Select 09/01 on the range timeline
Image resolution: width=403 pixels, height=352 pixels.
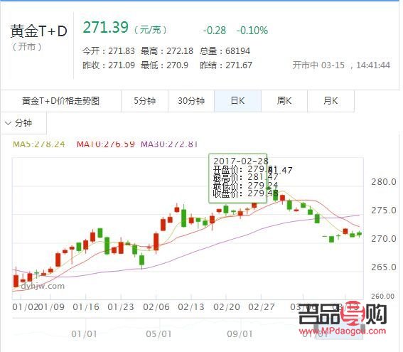point(240,334)
